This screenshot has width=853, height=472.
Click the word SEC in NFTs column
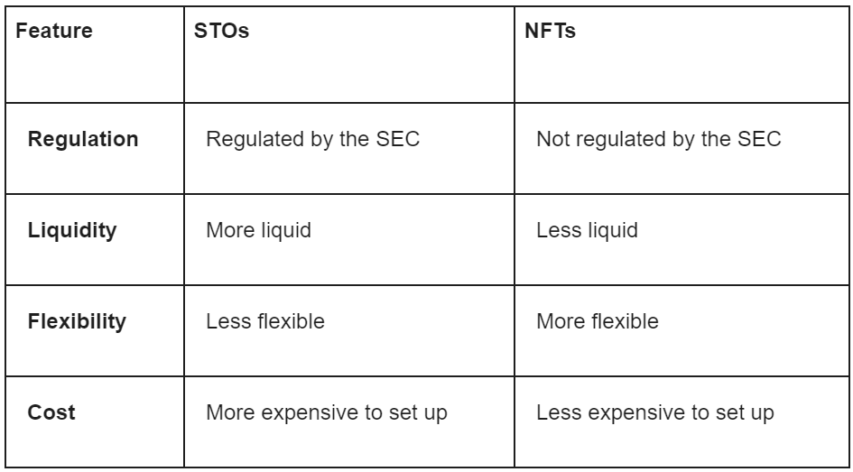pyautogui.click(x=759, y=139)
